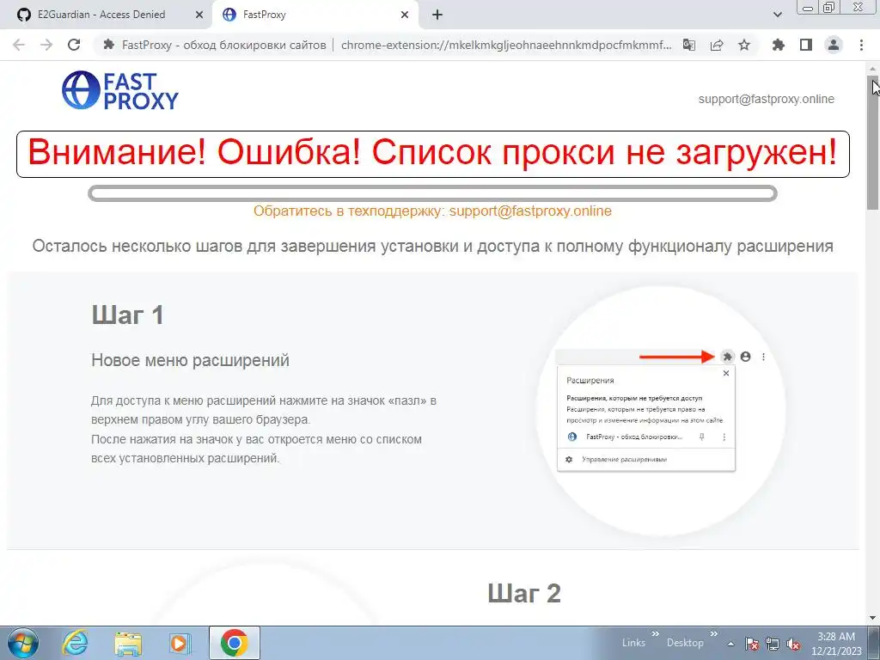
Task: Open the translate page icon
Action: [x=689, y=45]
